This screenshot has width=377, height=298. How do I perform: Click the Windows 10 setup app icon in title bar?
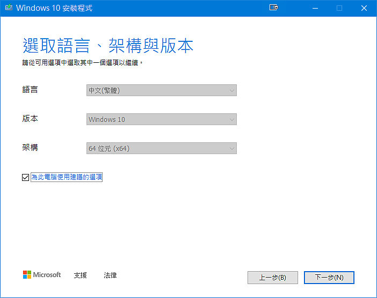tap(9, 8)
